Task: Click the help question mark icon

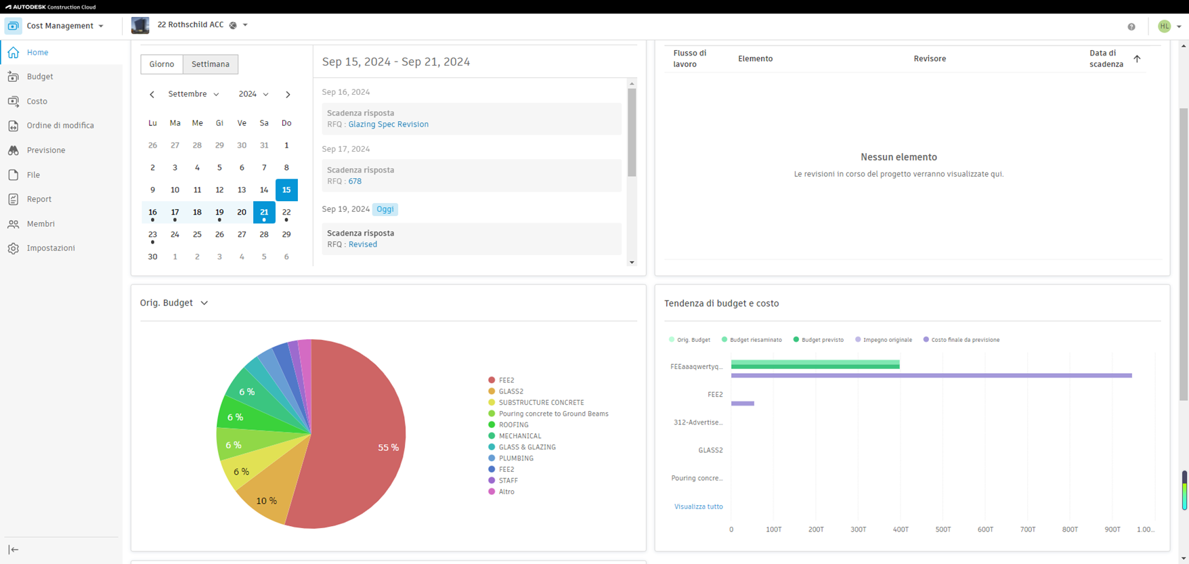Action: click(x=1131, y=26)
